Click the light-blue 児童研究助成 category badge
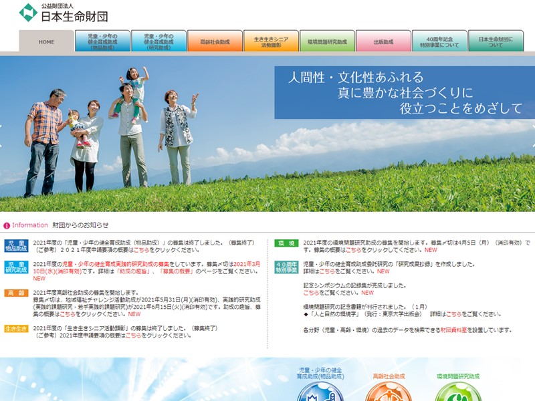Screen dimensions: 535x401 16,267
